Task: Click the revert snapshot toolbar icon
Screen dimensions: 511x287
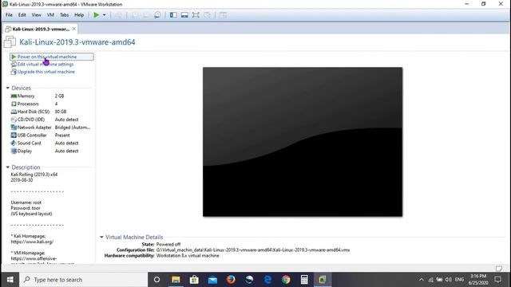Action: point(146,15)
